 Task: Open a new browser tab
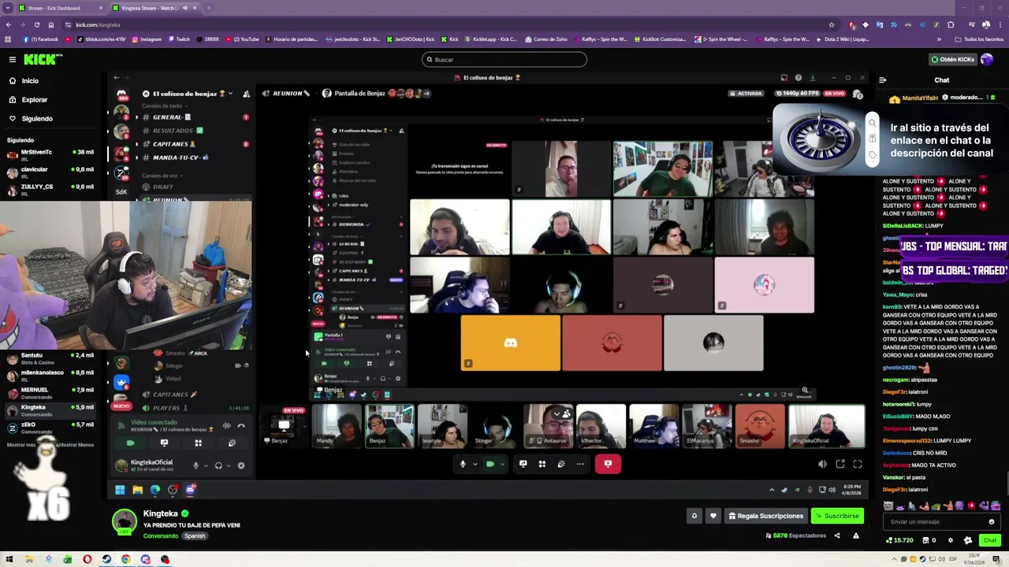[x=209, y=8]
